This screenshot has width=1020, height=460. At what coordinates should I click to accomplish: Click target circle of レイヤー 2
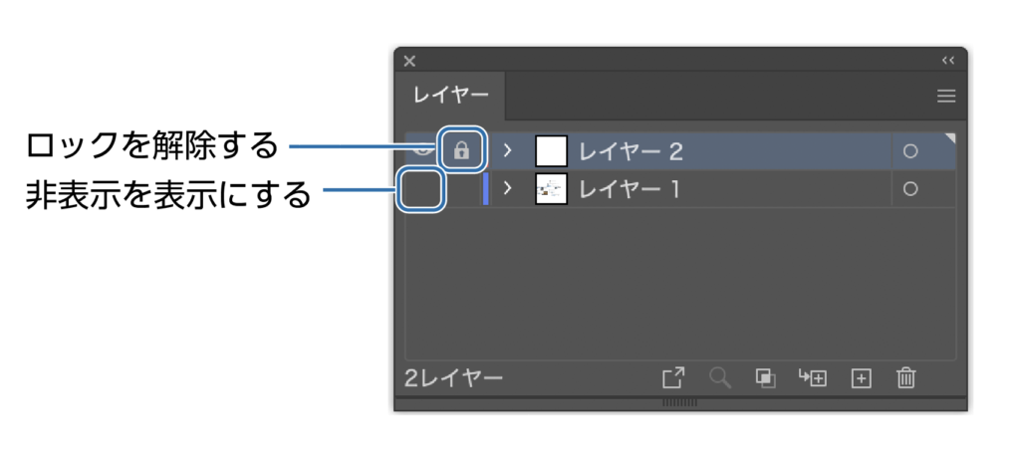click(x=910, y=151)
